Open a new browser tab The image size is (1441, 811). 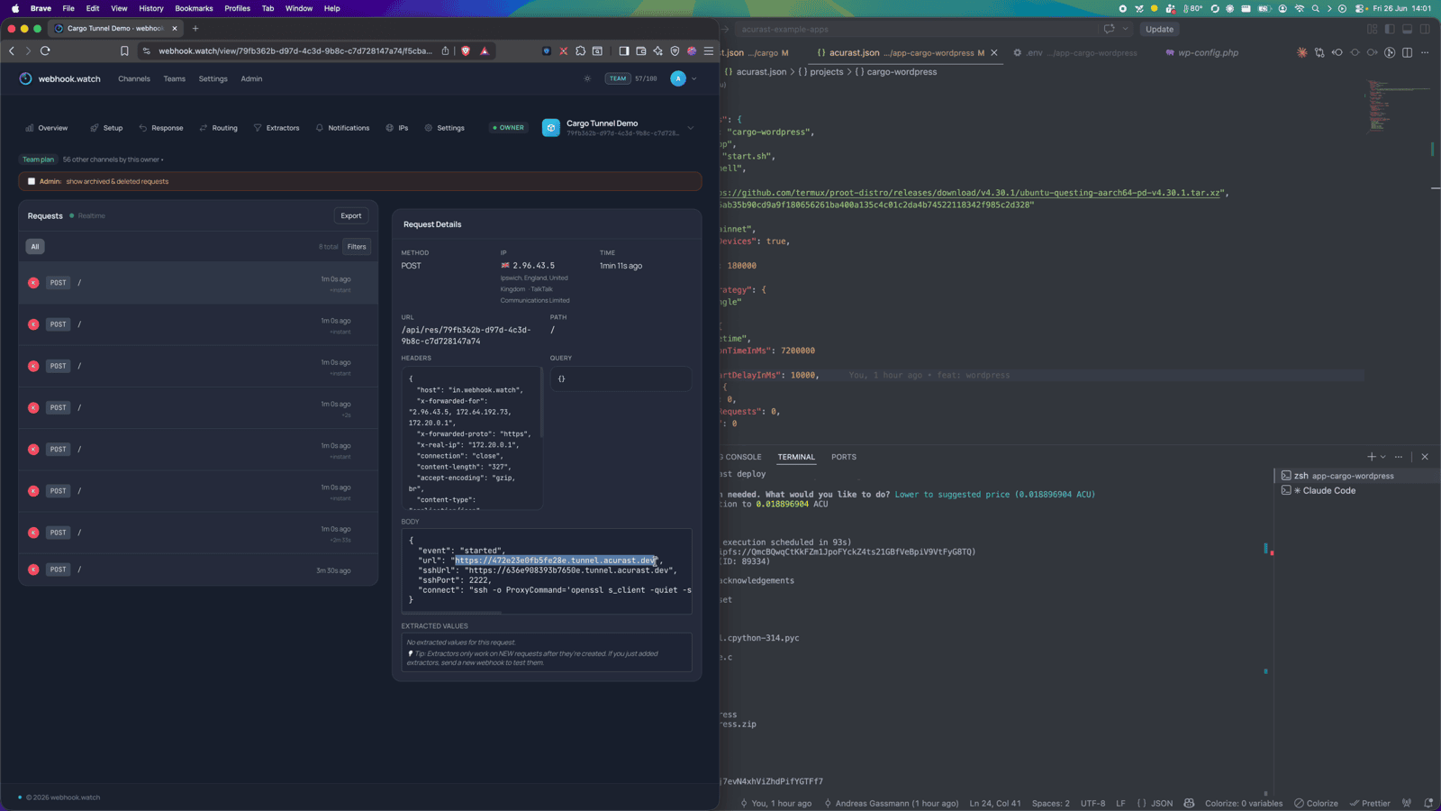195,28
